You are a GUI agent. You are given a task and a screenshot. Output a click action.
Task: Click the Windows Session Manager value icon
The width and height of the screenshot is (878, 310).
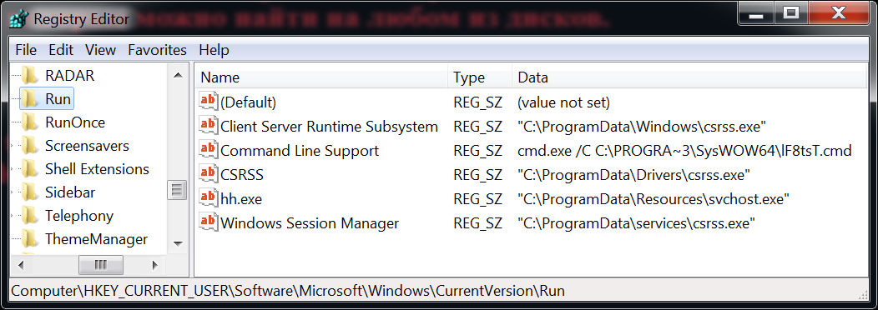click(209, 222)
